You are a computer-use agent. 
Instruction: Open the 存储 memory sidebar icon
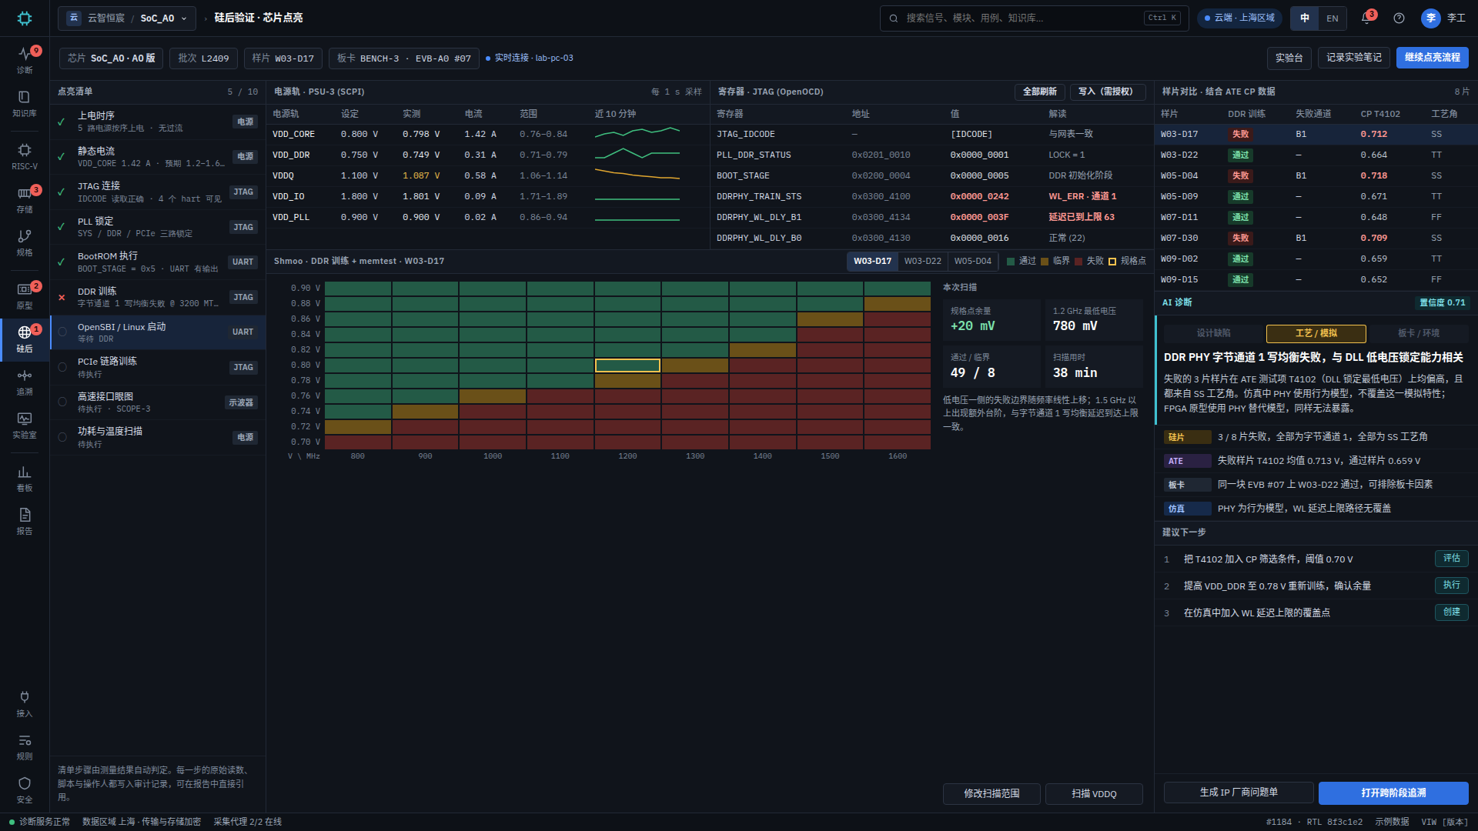pyautogui.click(x=25, y=199)
